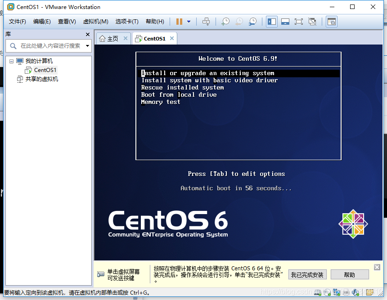Click the revert to snapshot icon
This screenshot has height=300, width=387.
(x=238, y=22)
